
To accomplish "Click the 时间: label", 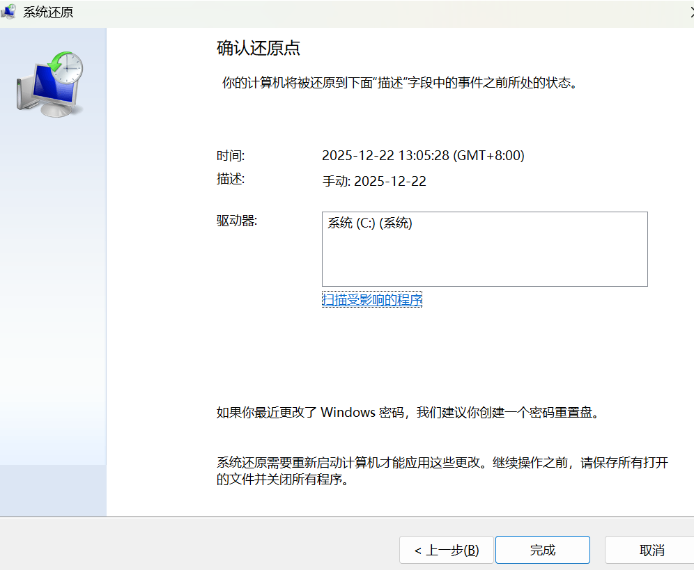I will (231, 156).
